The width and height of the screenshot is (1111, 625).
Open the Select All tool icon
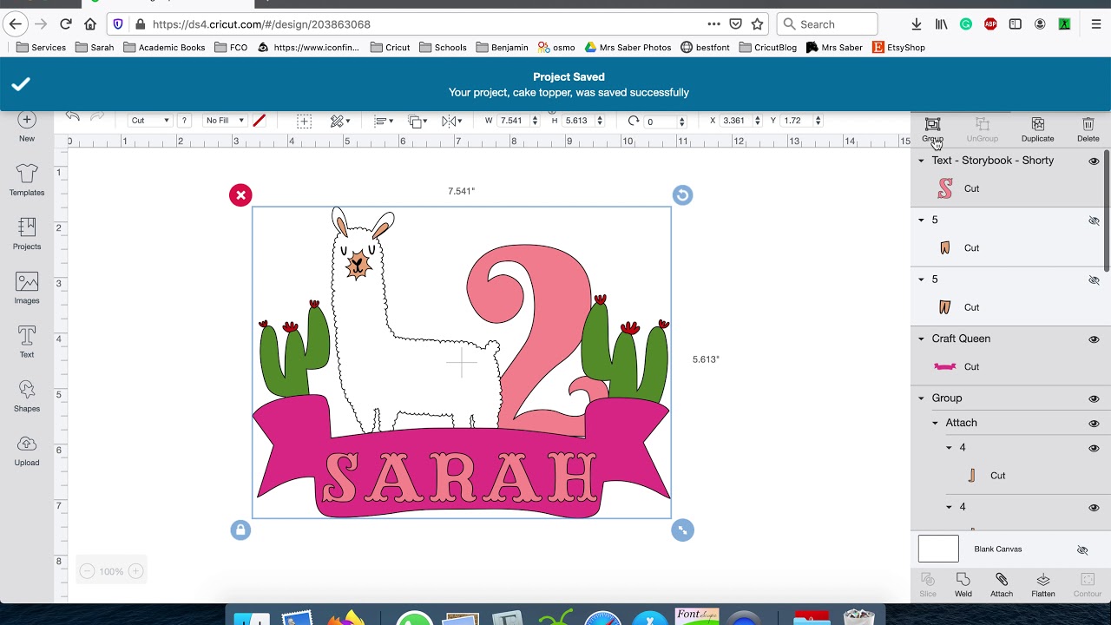pyautogui.click(x=304, y=121)
